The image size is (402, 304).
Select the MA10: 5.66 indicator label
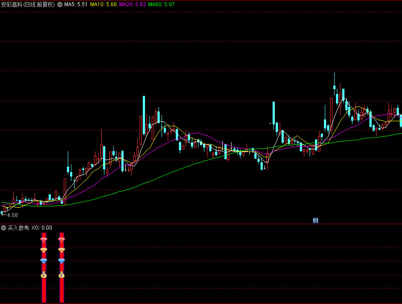(104, 4)
